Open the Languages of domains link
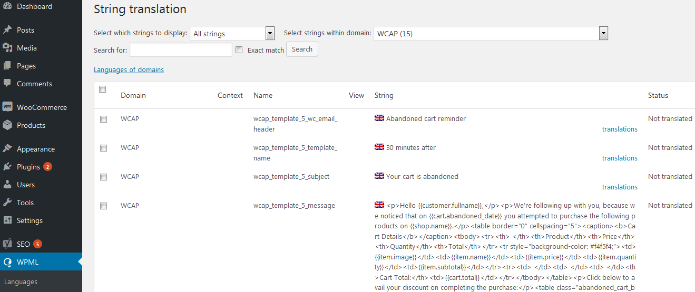This screenshot has width=695, height=292. (129, 69)
